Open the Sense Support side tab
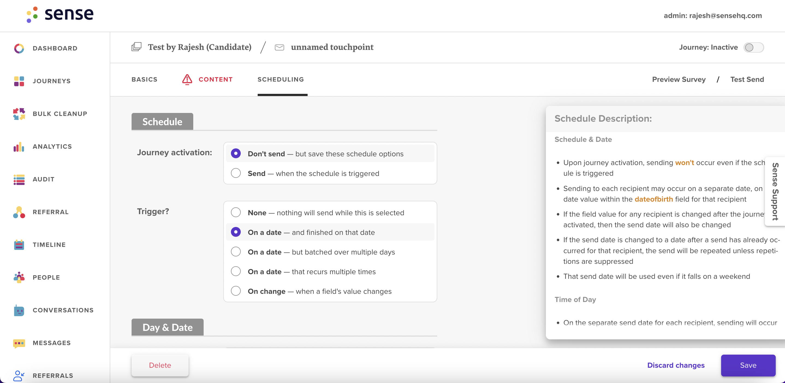 (775, 191)
